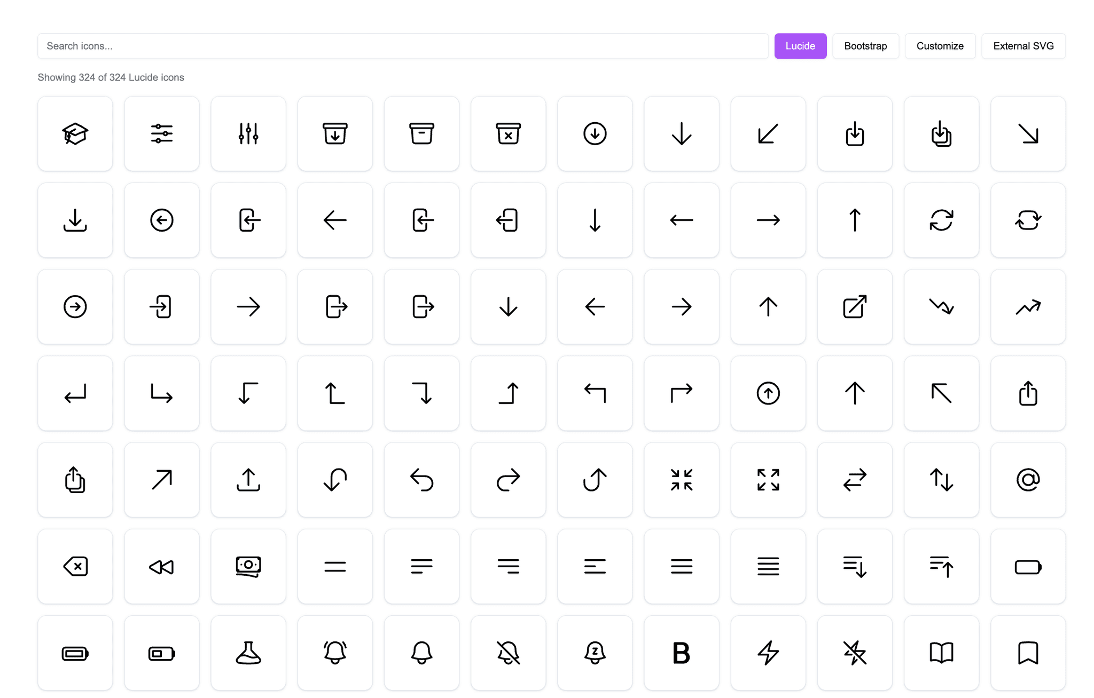Click inside the icon search field
The width and height of the screenshot is (1094, 698).
point(401,46)
